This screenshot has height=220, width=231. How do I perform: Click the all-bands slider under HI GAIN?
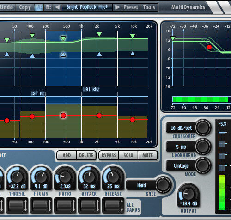[41, 206]
